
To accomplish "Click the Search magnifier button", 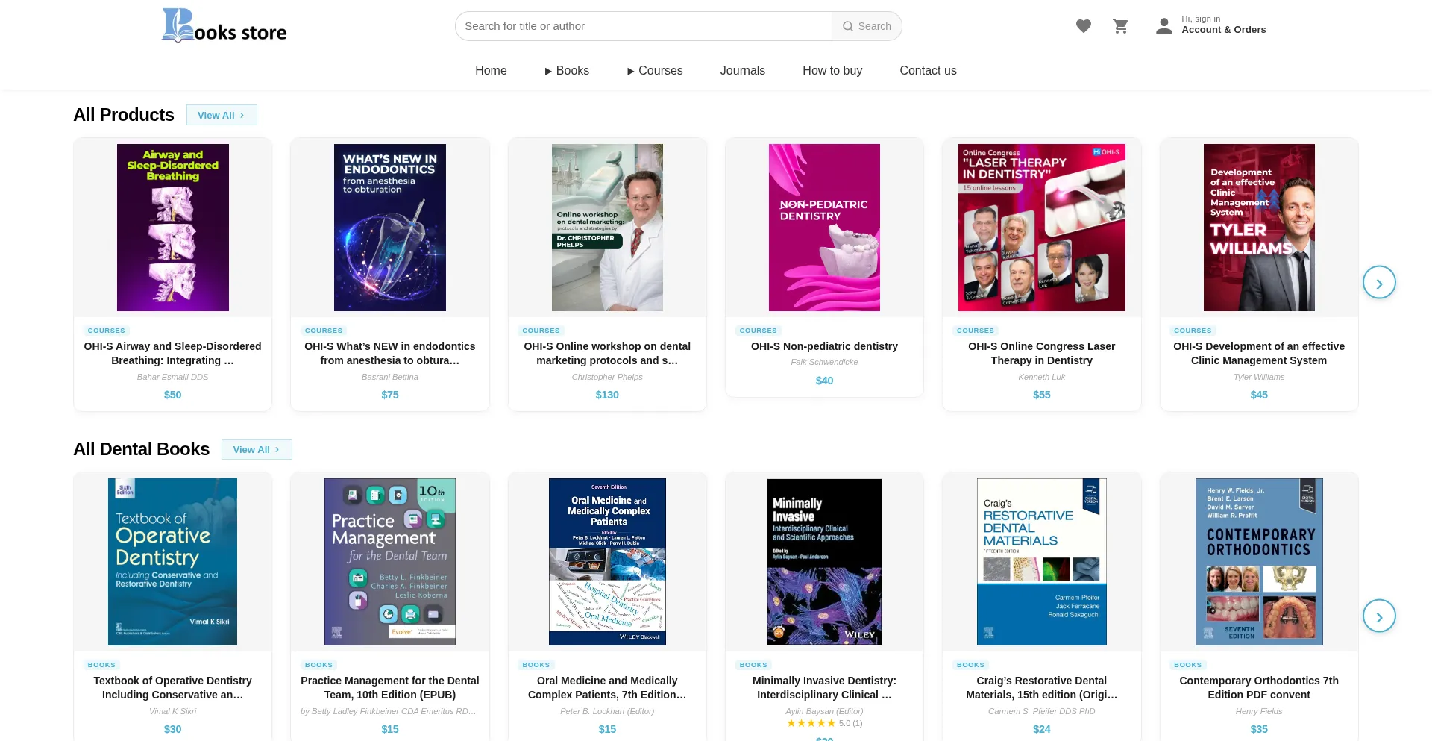I will pyautogui.click(x=867, y=26).
